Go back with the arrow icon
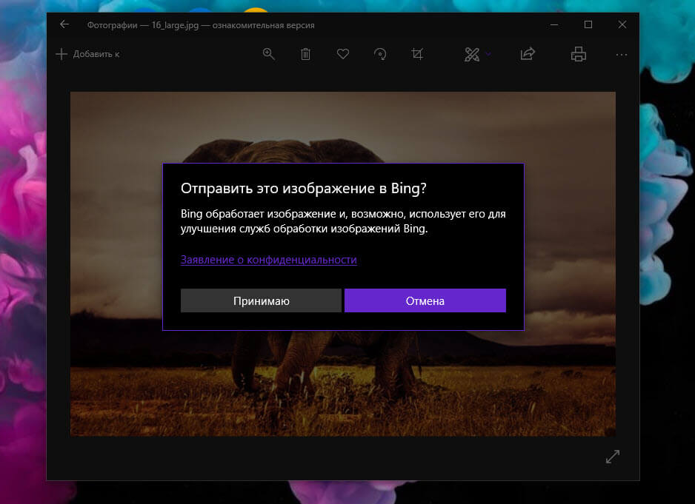Image resolution: width=695 pixels, height=504 pixels. pos(64,24)
